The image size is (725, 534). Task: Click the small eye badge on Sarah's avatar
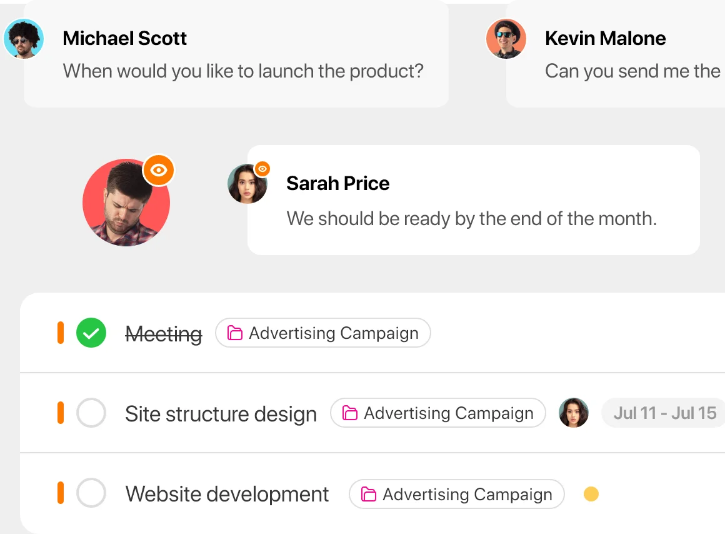(x=262, y=169)
